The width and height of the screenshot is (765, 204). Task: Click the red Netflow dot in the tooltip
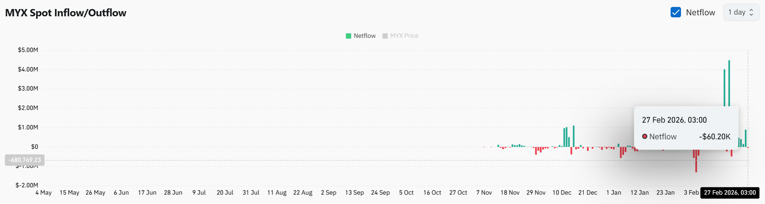(645, 136)
